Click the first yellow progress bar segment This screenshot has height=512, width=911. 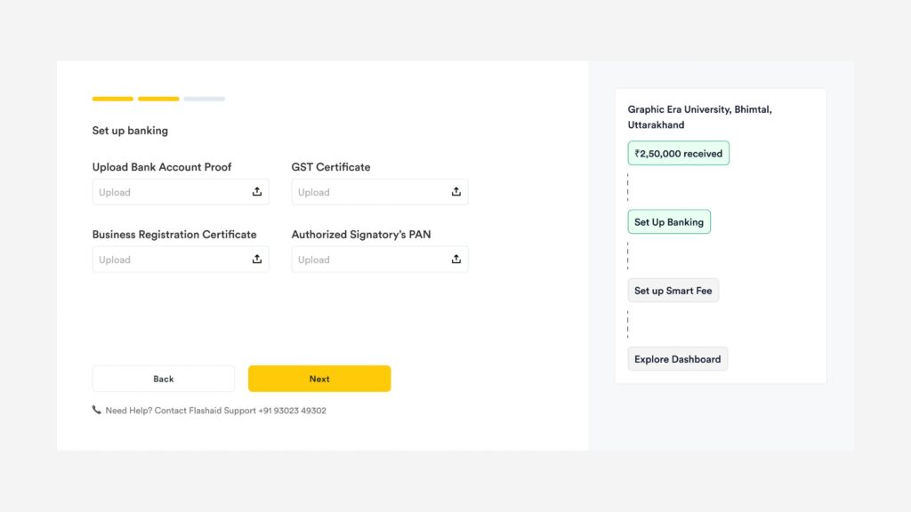[x=113, y=99]
